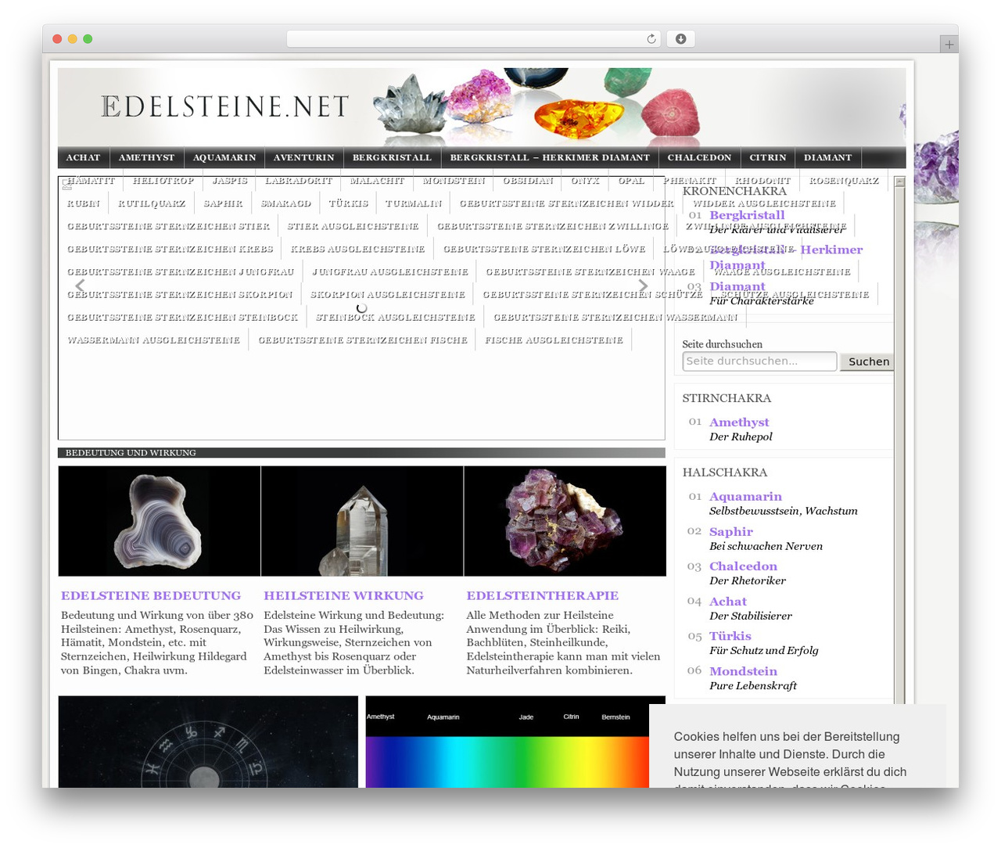The image size is (1001, 848).
Task: Open the Türkis sidebar link
Action: coord(730,636)
